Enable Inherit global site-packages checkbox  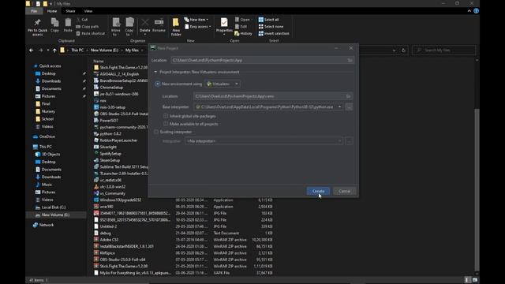click(x=166, y=116)
